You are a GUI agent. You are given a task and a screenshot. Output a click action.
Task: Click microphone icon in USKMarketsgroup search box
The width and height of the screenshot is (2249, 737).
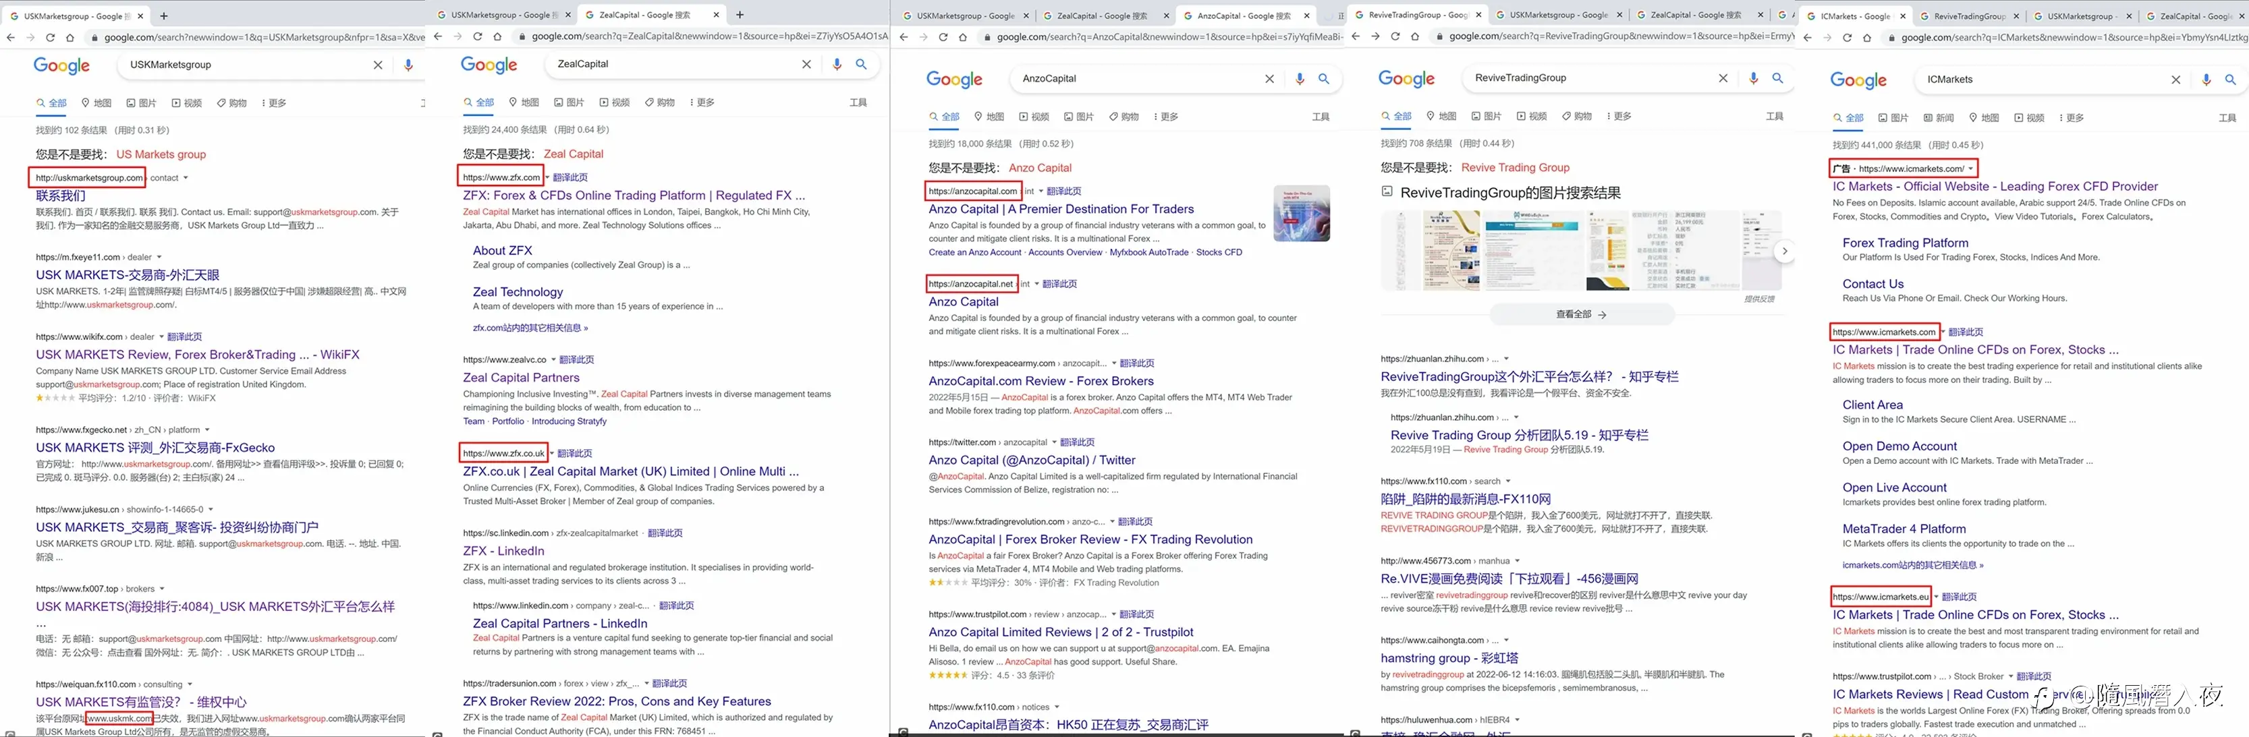click(408, 65)
